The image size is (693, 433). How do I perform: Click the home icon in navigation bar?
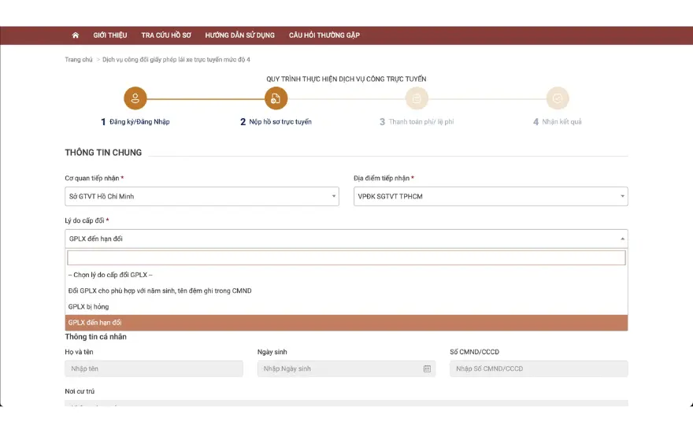76,35
